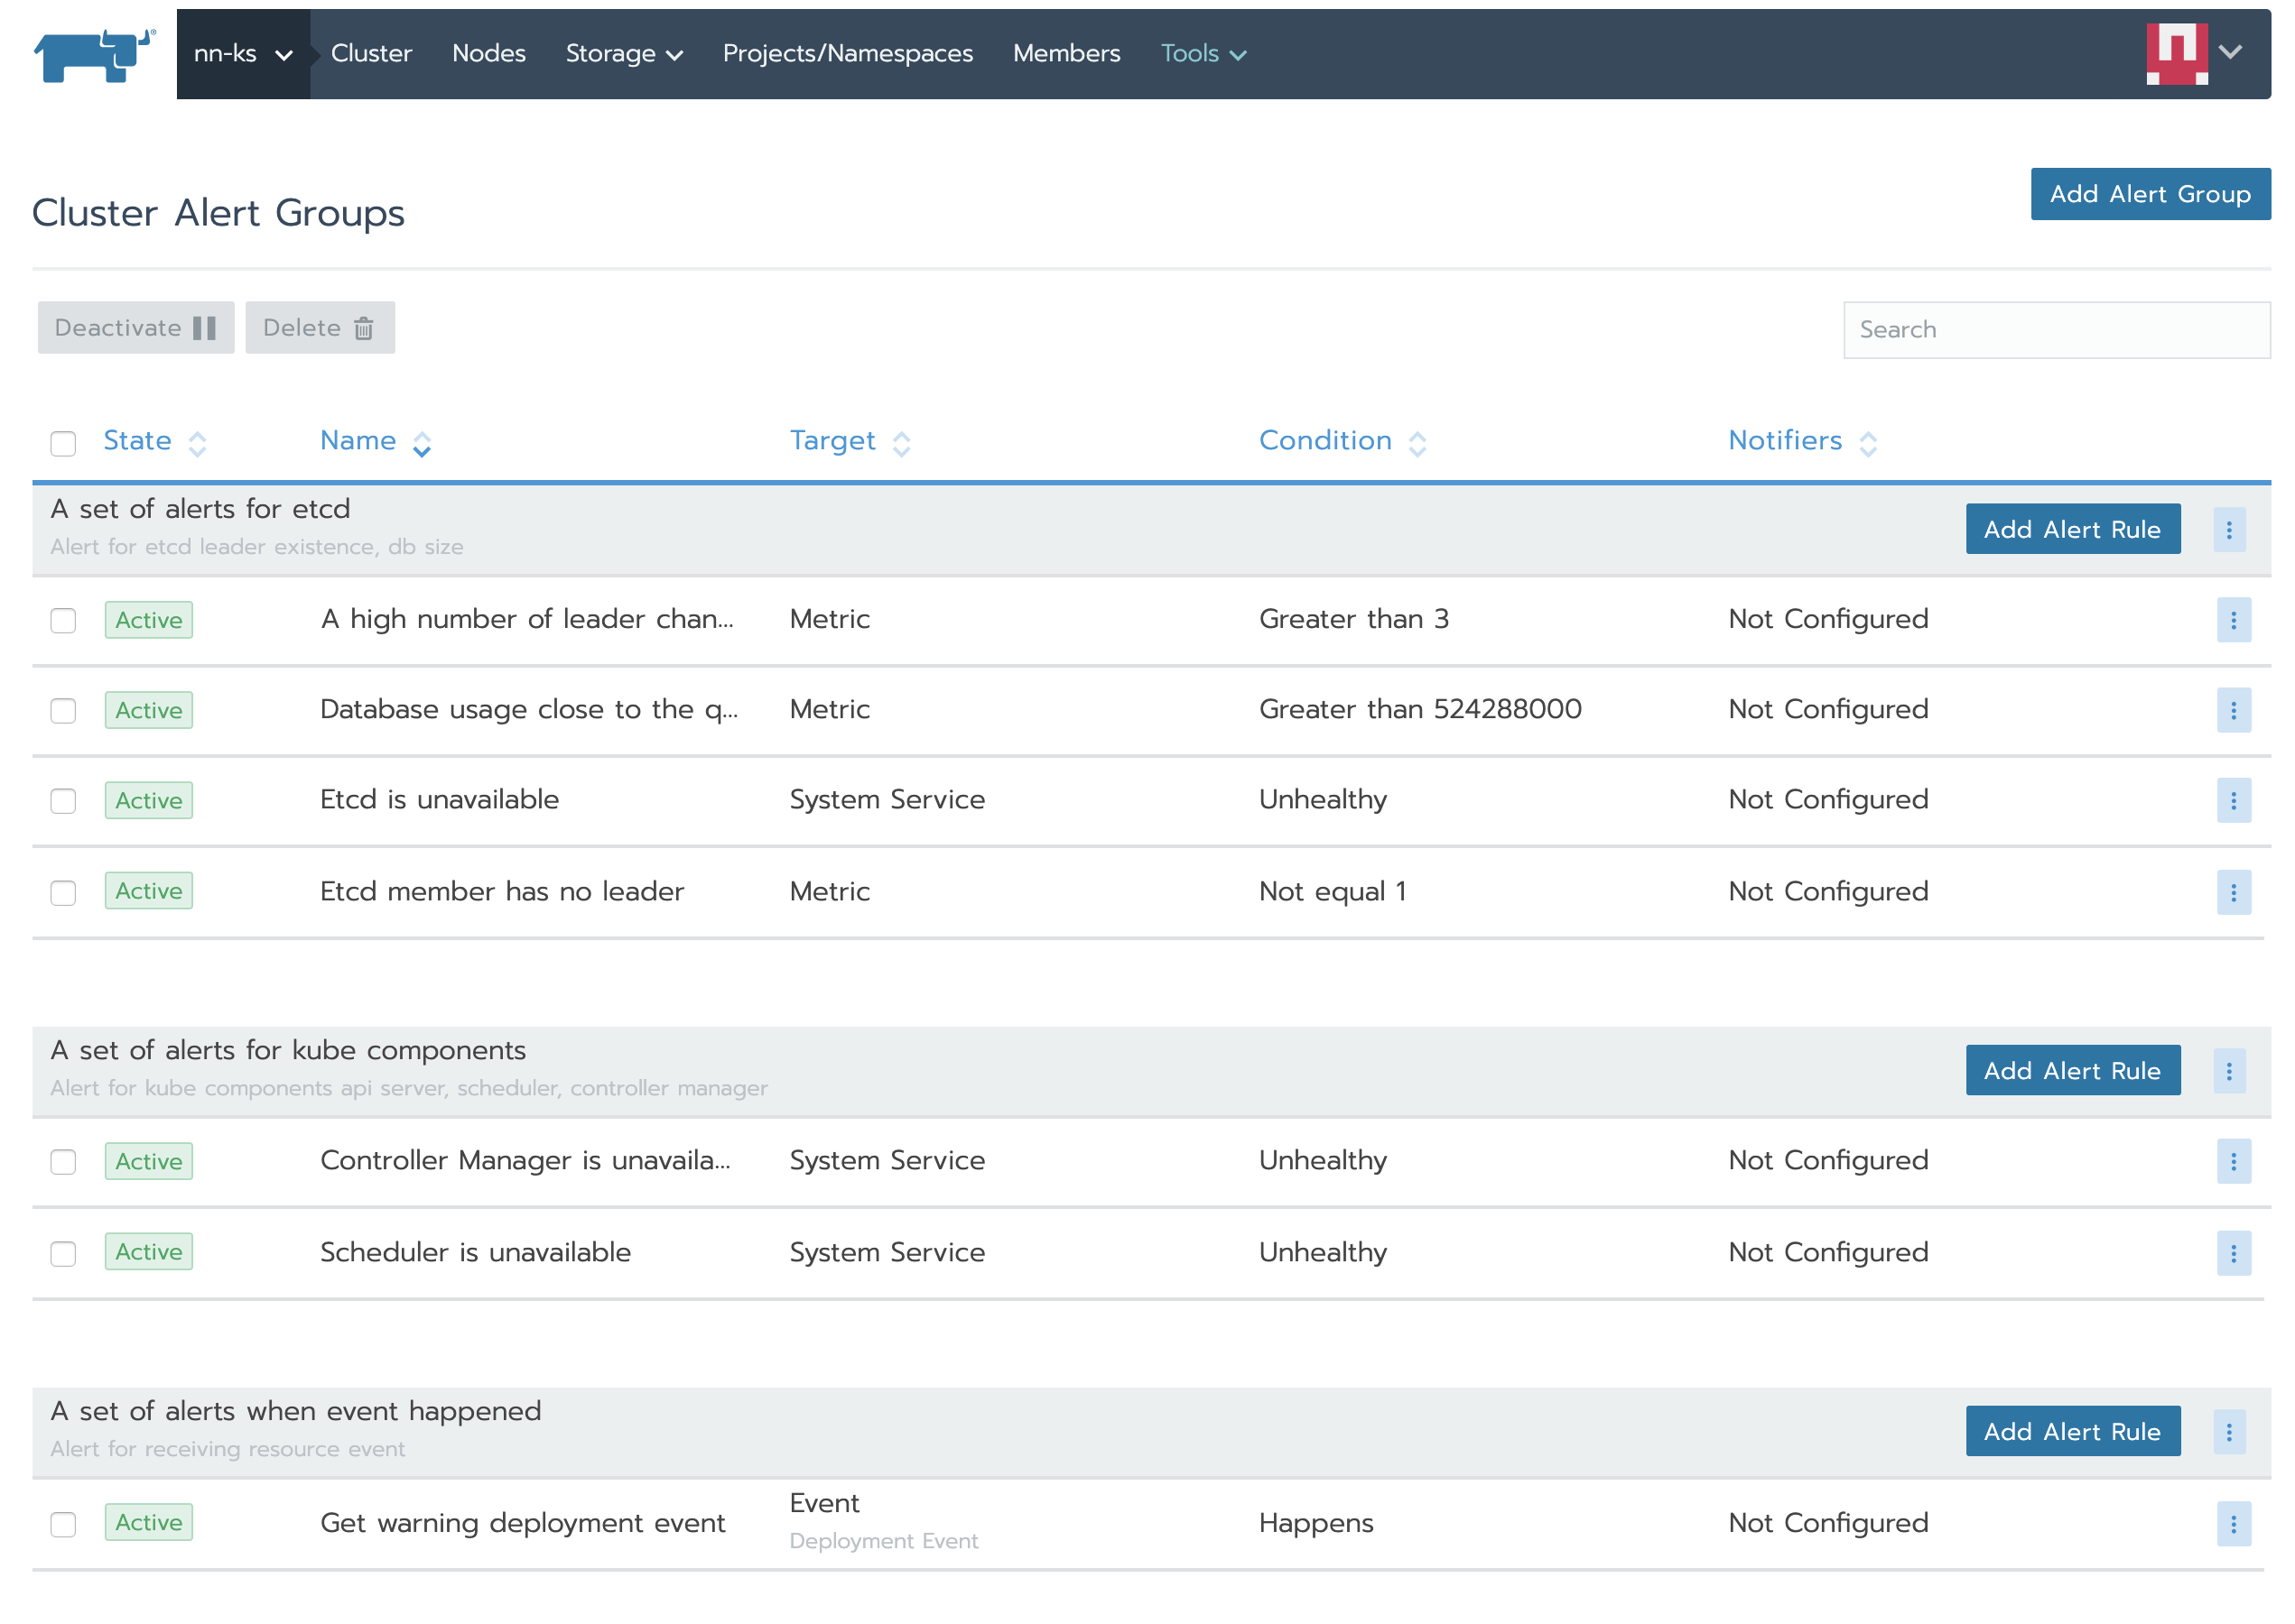Viewport: 2295px width, 1624px height.
Task: Open the Storage dropdown menu
Action: point(623,54)
